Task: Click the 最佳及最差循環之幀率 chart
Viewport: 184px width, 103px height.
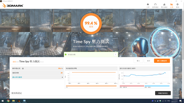Action: (145, 78)
